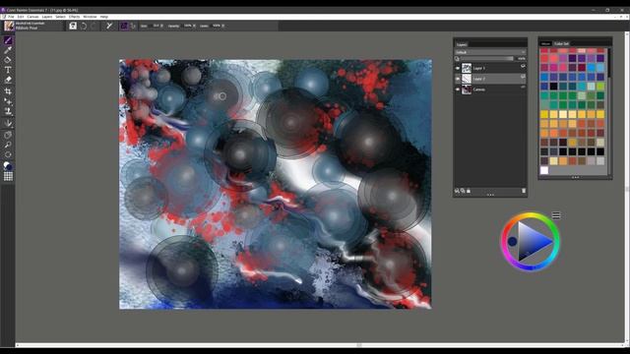Click the Redo arrow icon
This screenshot has width=630, height=354.
coord(94,26)
